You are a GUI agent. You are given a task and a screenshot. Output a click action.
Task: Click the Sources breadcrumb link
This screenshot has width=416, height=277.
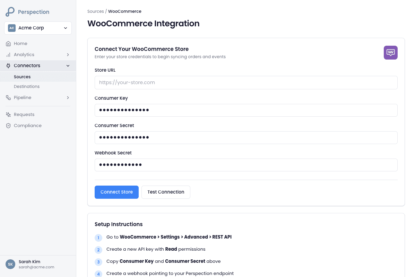coord(96,11)
